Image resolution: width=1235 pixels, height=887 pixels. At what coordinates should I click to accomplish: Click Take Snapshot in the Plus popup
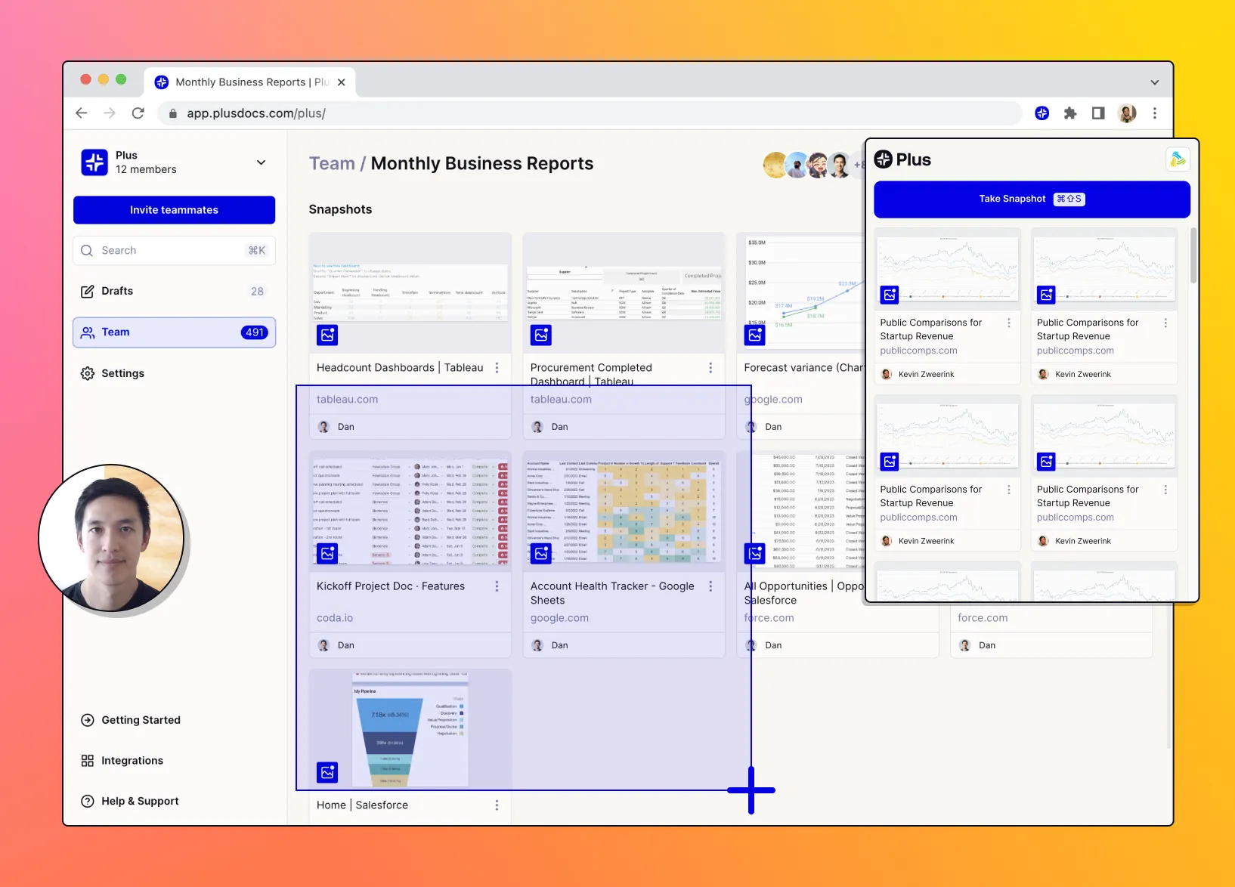coord(1032,199)
